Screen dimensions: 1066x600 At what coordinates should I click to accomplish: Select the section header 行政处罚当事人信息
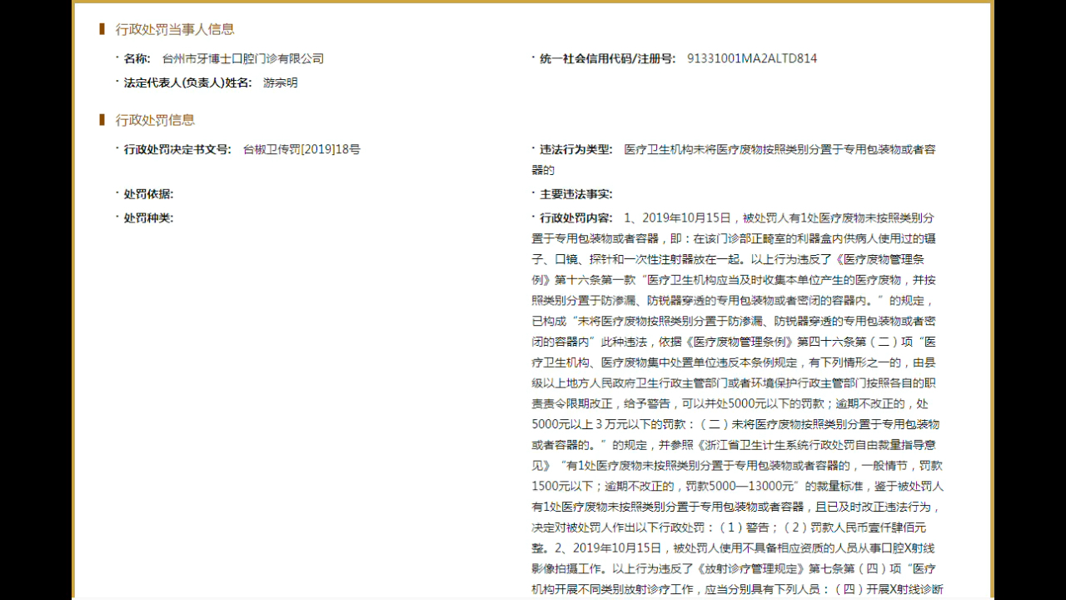[x=175, y=28]
